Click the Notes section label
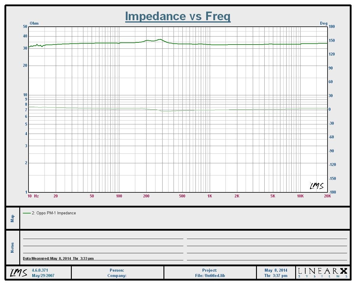The width and height of the screenshot is (356, 285). tap(12, 248)
